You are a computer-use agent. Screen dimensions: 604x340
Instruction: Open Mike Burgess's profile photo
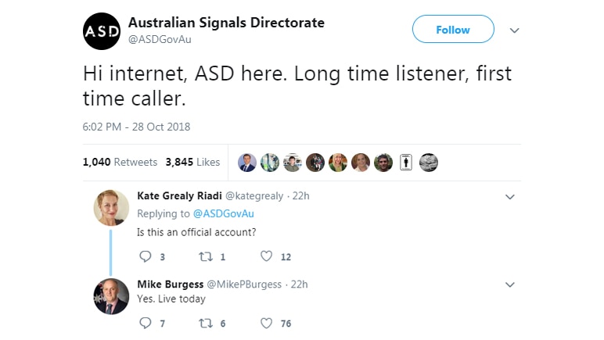[x=111, y=296]
